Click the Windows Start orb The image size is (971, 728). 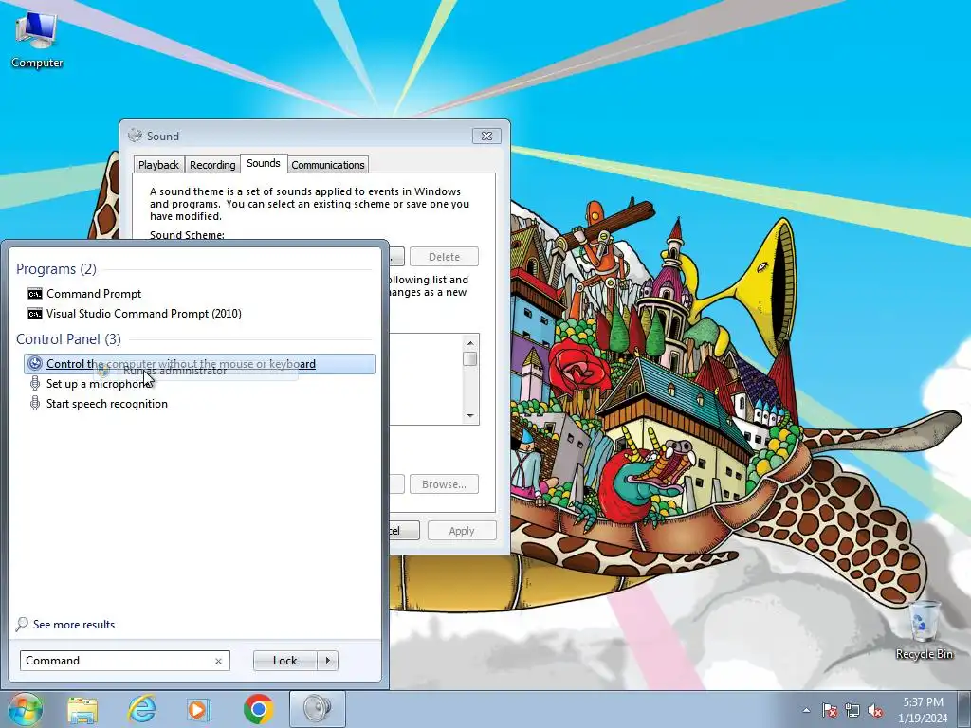click(x=25, y=709)
